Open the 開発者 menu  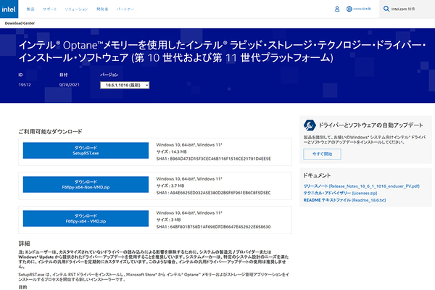click(x=102, y=9)
